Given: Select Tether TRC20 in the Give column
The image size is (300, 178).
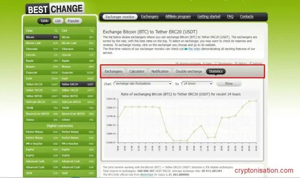Looking at the screenshot, I should (x=42, y=90).
